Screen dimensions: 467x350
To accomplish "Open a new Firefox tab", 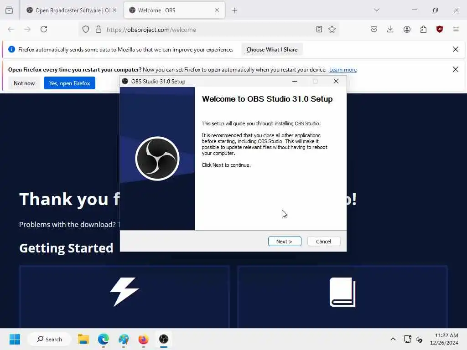I will pyautogui.click(x=235, y=10).
